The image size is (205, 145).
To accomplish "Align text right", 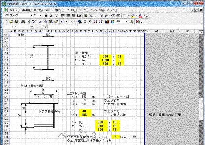I will coord(73,16).
